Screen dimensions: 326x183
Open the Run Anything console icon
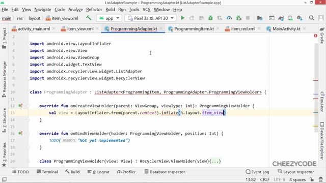coord(271,18)
